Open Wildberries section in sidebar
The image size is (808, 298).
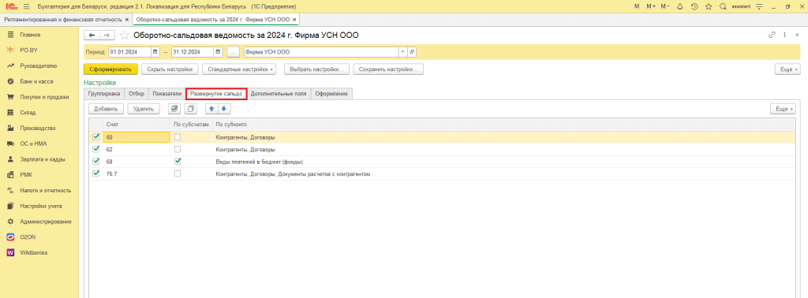tap(33, 253)
